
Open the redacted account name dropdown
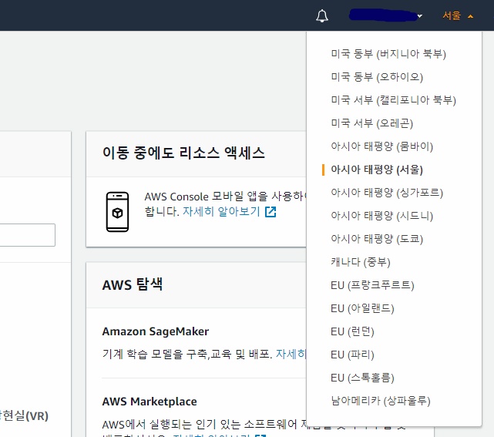coord(385,15)
